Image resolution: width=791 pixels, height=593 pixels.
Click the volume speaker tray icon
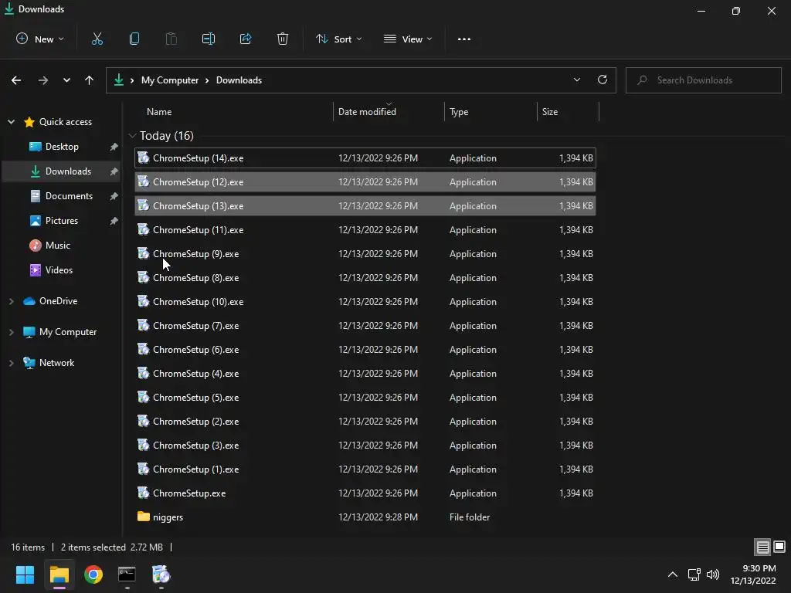tap(713, 574)
